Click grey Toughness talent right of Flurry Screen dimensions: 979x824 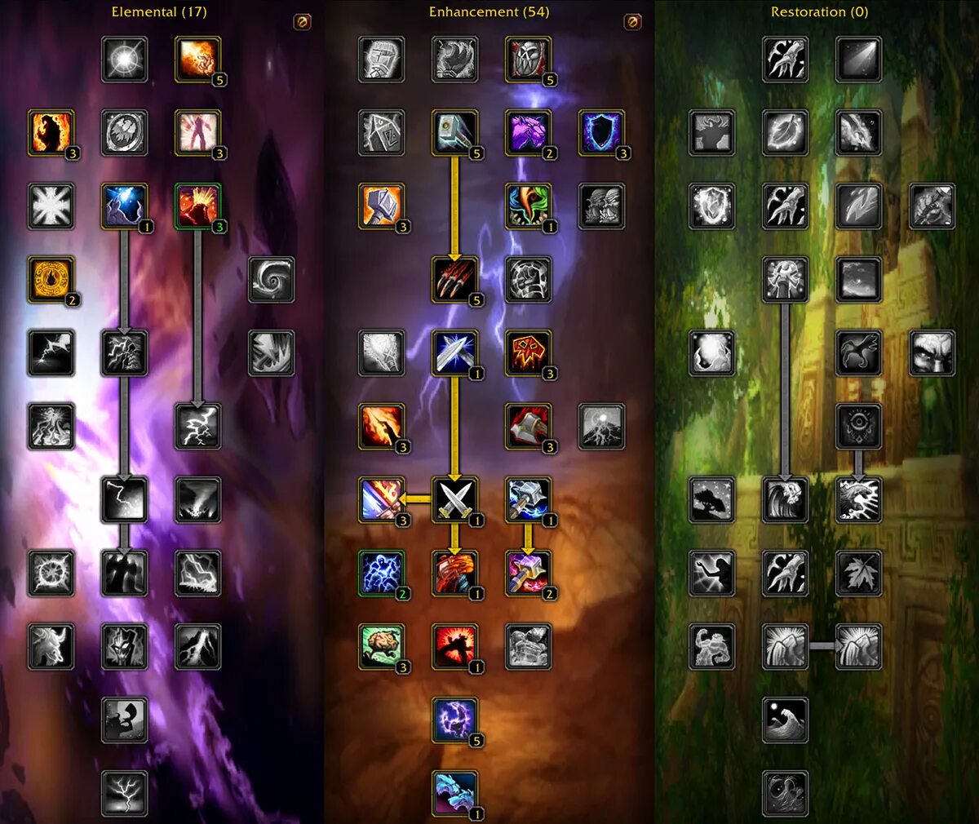(529, 280)
